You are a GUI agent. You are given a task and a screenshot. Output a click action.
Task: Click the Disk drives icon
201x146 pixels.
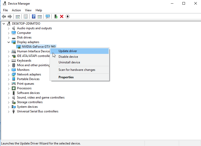tap(14, 38)
